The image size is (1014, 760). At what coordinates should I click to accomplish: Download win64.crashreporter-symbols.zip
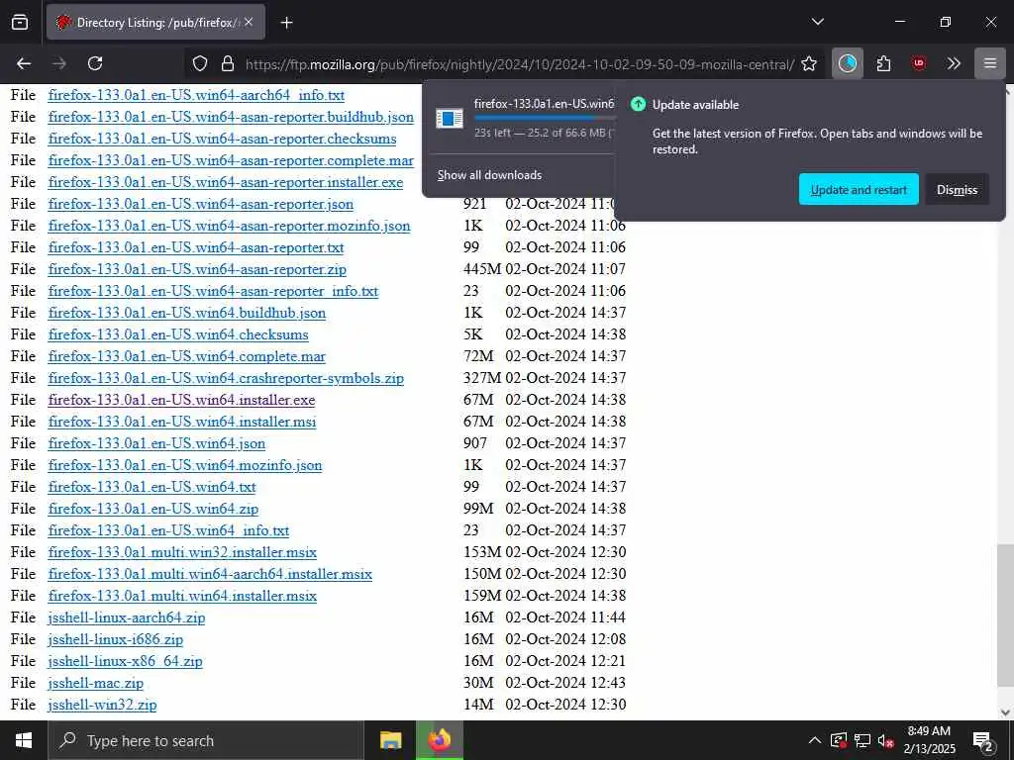click(226, 378)
